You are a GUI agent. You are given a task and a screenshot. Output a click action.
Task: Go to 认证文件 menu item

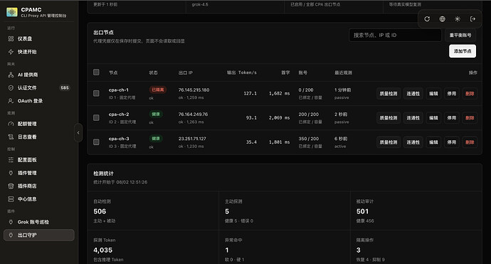coord(39,88)
